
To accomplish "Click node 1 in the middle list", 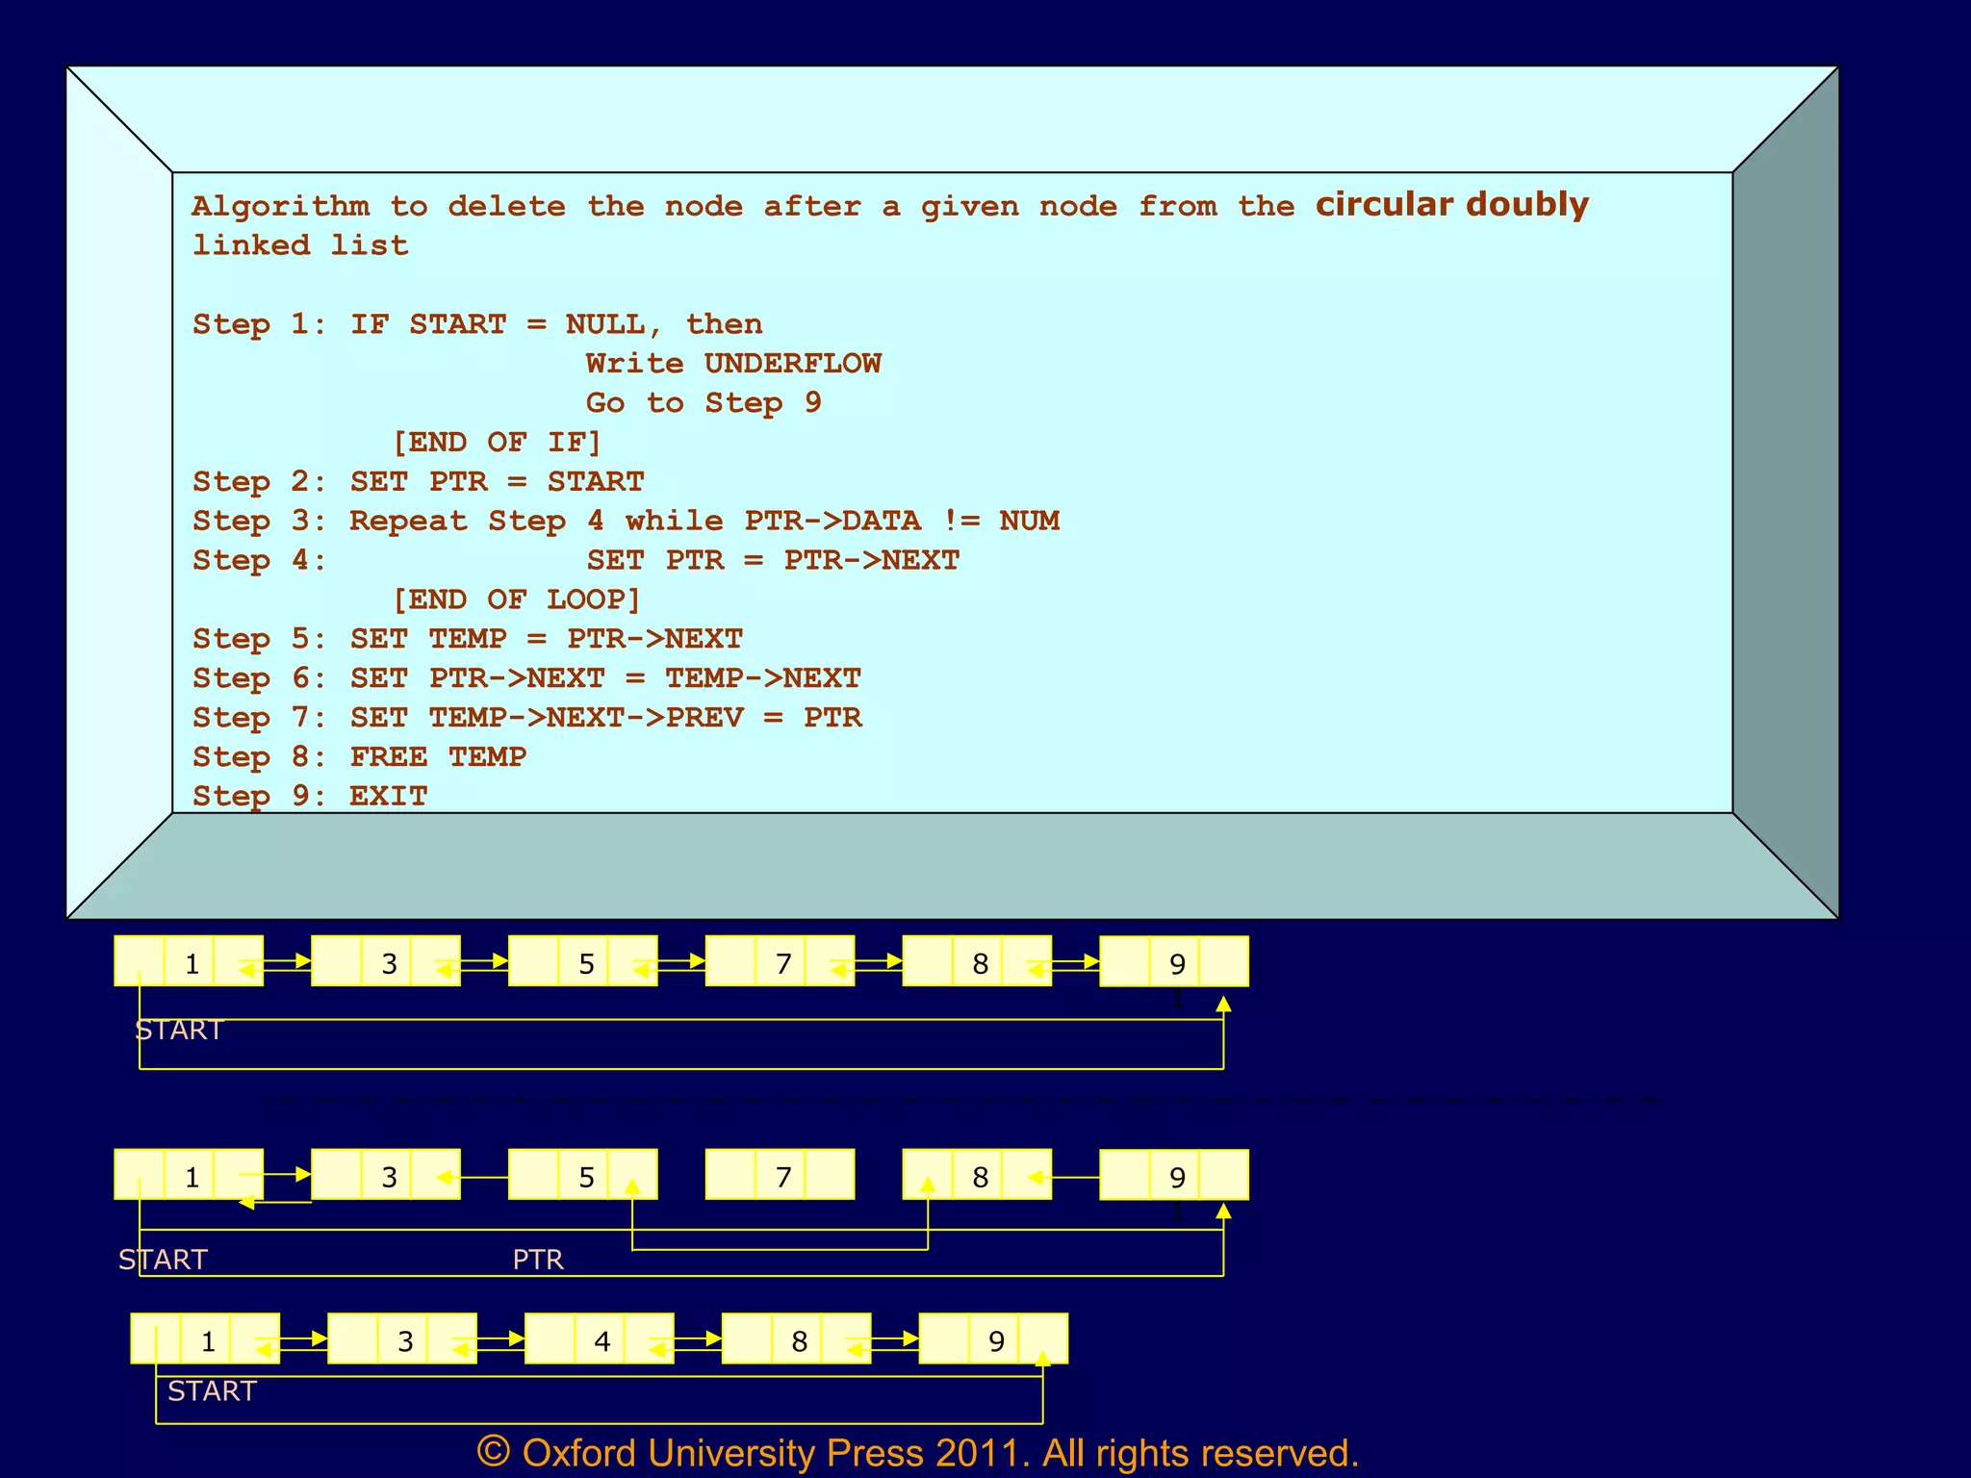I will tap(192, 1176).
